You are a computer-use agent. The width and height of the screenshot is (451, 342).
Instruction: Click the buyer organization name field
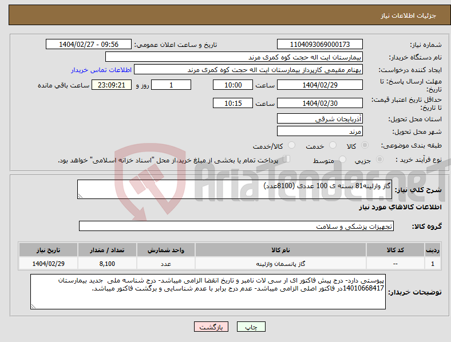coord(234,57)
